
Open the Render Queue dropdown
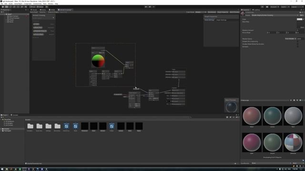tap(291, 39)
